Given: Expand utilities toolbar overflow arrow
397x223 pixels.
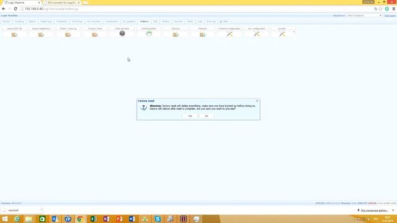Looking at the screenshot, I should [294, 32].
